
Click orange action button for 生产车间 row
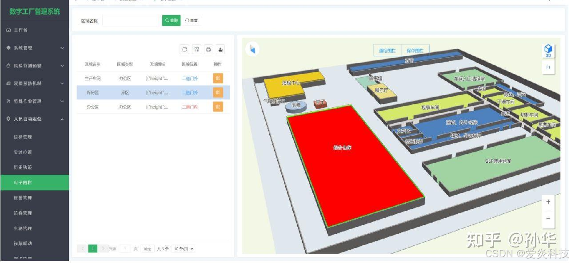click(x=218, y=79)
